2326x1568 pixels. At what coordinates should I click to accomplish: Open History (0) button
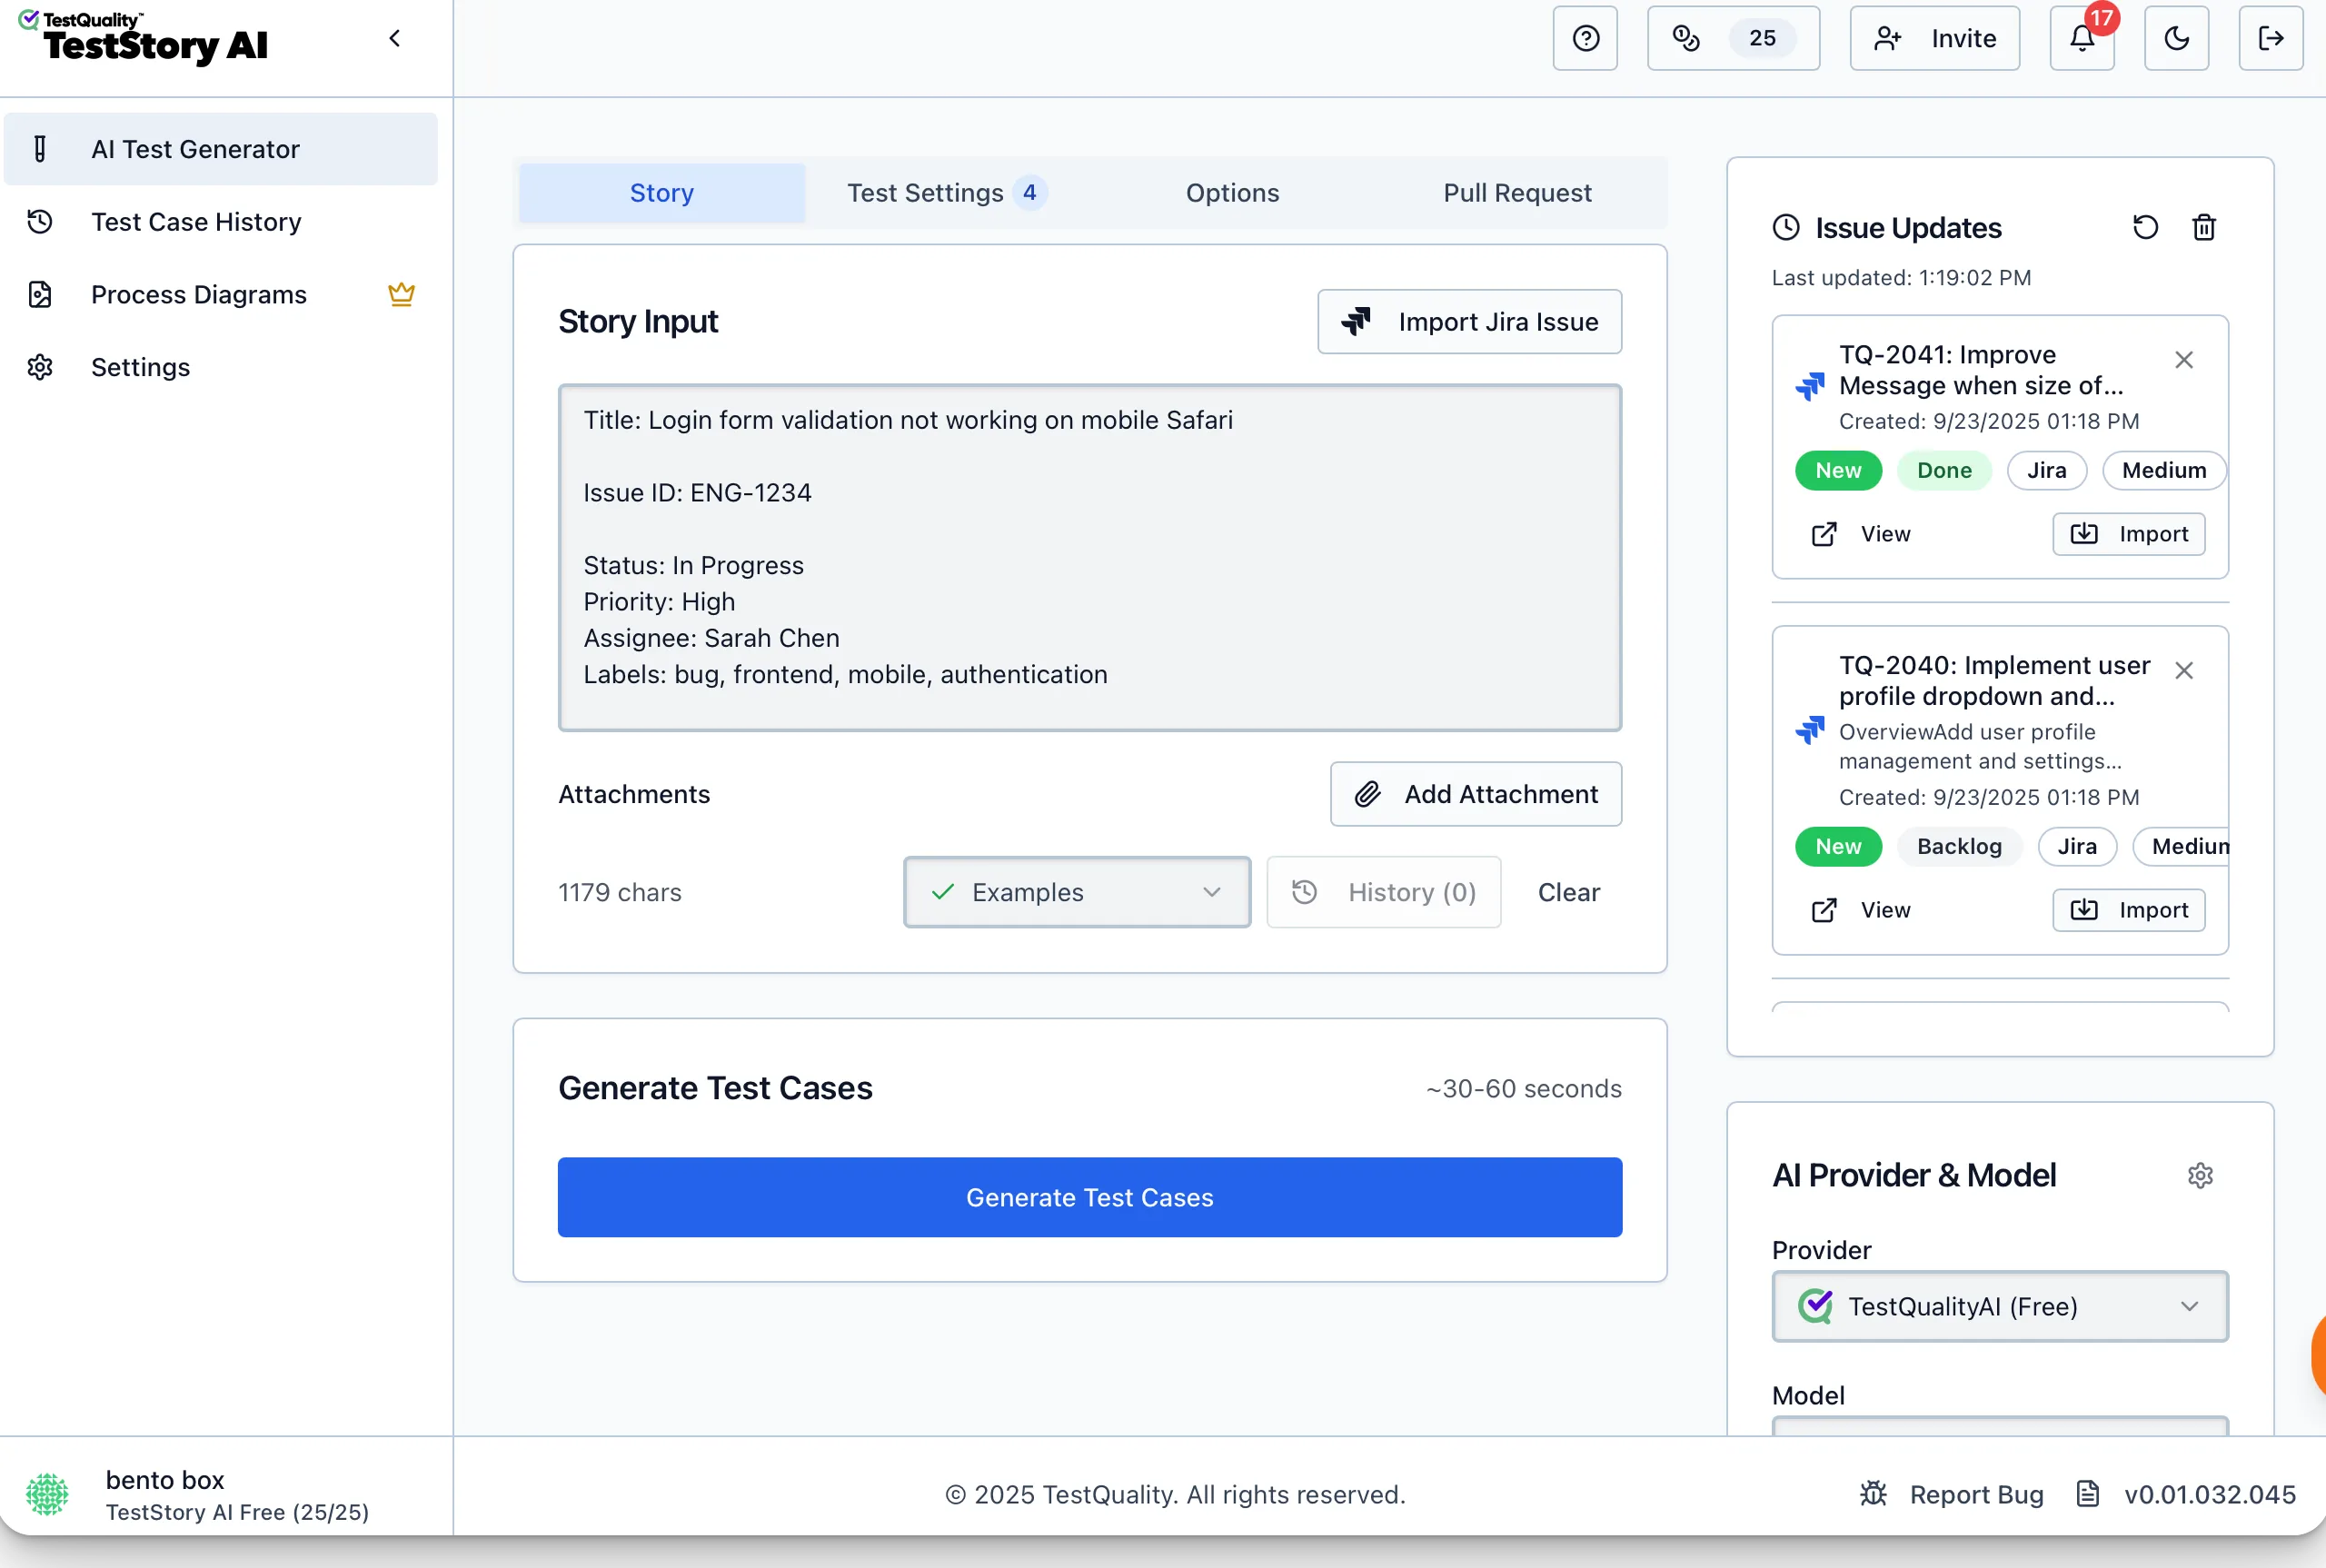point(1383,892)
